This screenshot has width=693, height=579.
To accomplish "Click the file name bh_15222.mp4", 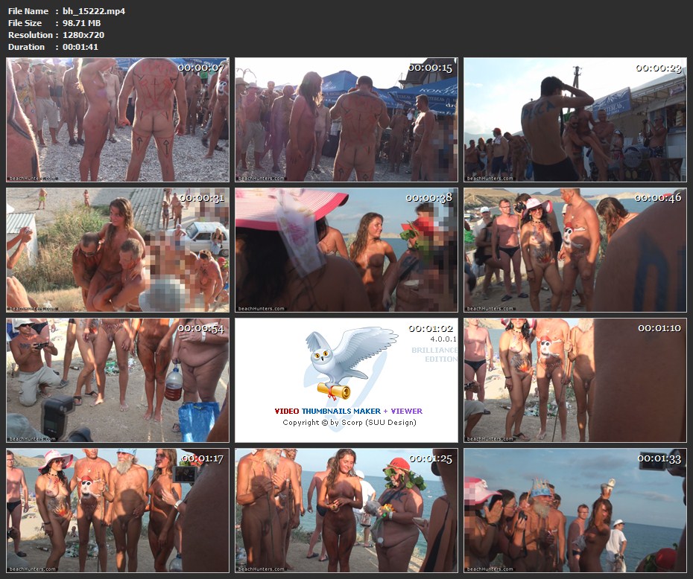I will pyautogui.click(x=94, y=11).
